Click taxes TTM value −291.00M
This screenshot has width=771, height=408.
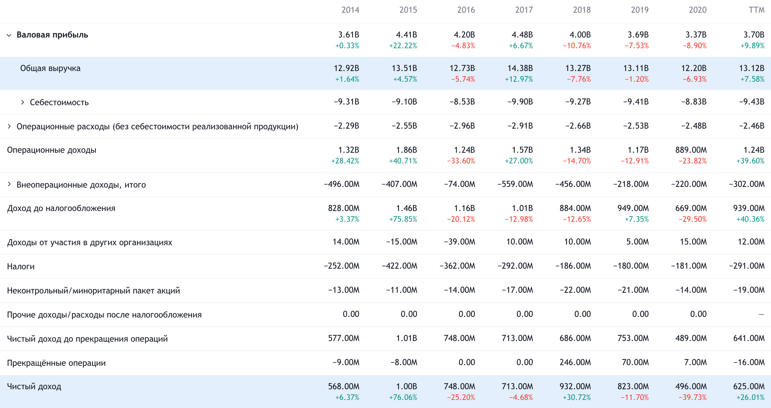tap(747, 266)
